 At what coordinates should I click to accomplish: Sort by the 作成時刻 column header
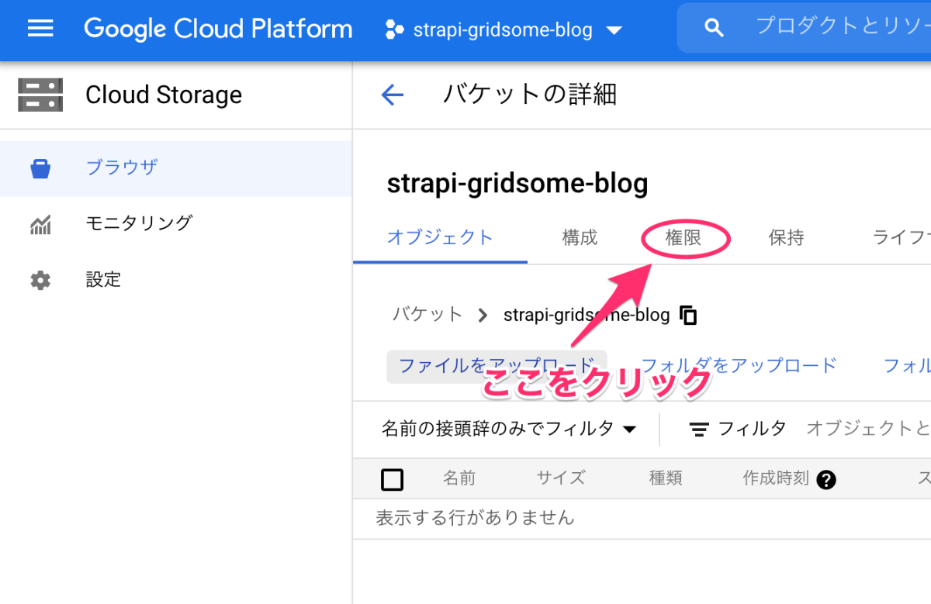776,478
